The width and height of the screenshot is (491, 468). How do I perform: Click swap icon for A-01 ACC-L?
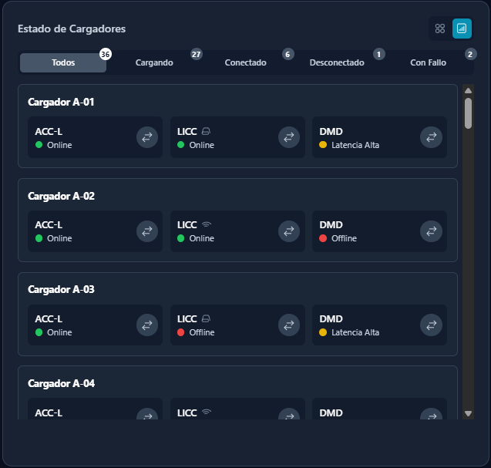(x=147, y=137)
